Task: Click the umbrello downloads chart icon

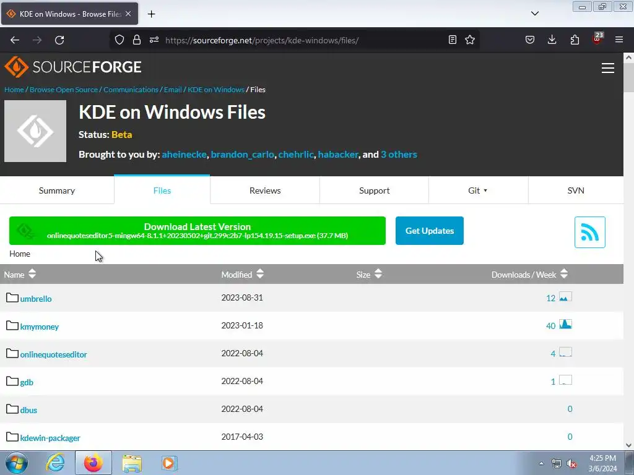Action: 565,297
